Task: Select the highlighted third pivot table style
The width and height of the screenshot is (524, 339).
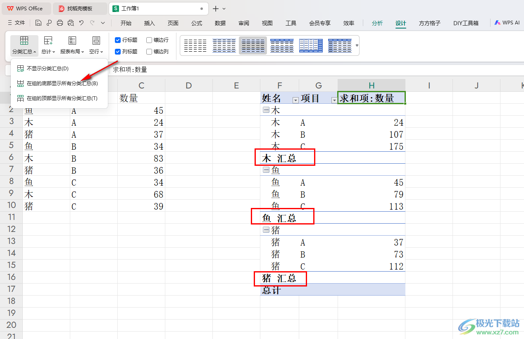Action: coord(253,45)
